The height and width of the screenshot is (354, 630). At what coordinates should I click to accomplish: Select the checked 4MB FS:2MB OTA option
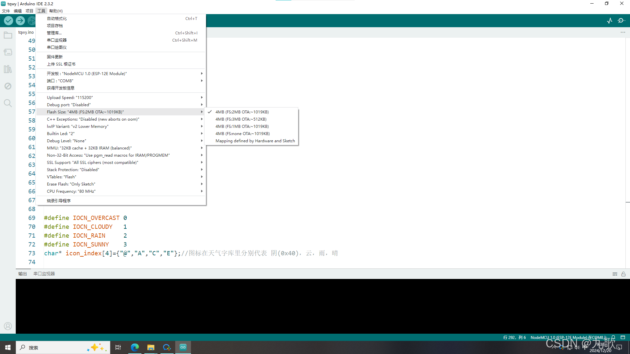[x=242, y=112]
